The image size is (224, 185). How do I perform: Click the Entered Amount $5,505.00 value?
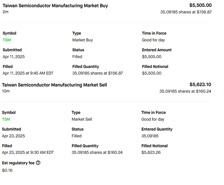(152, 57)
